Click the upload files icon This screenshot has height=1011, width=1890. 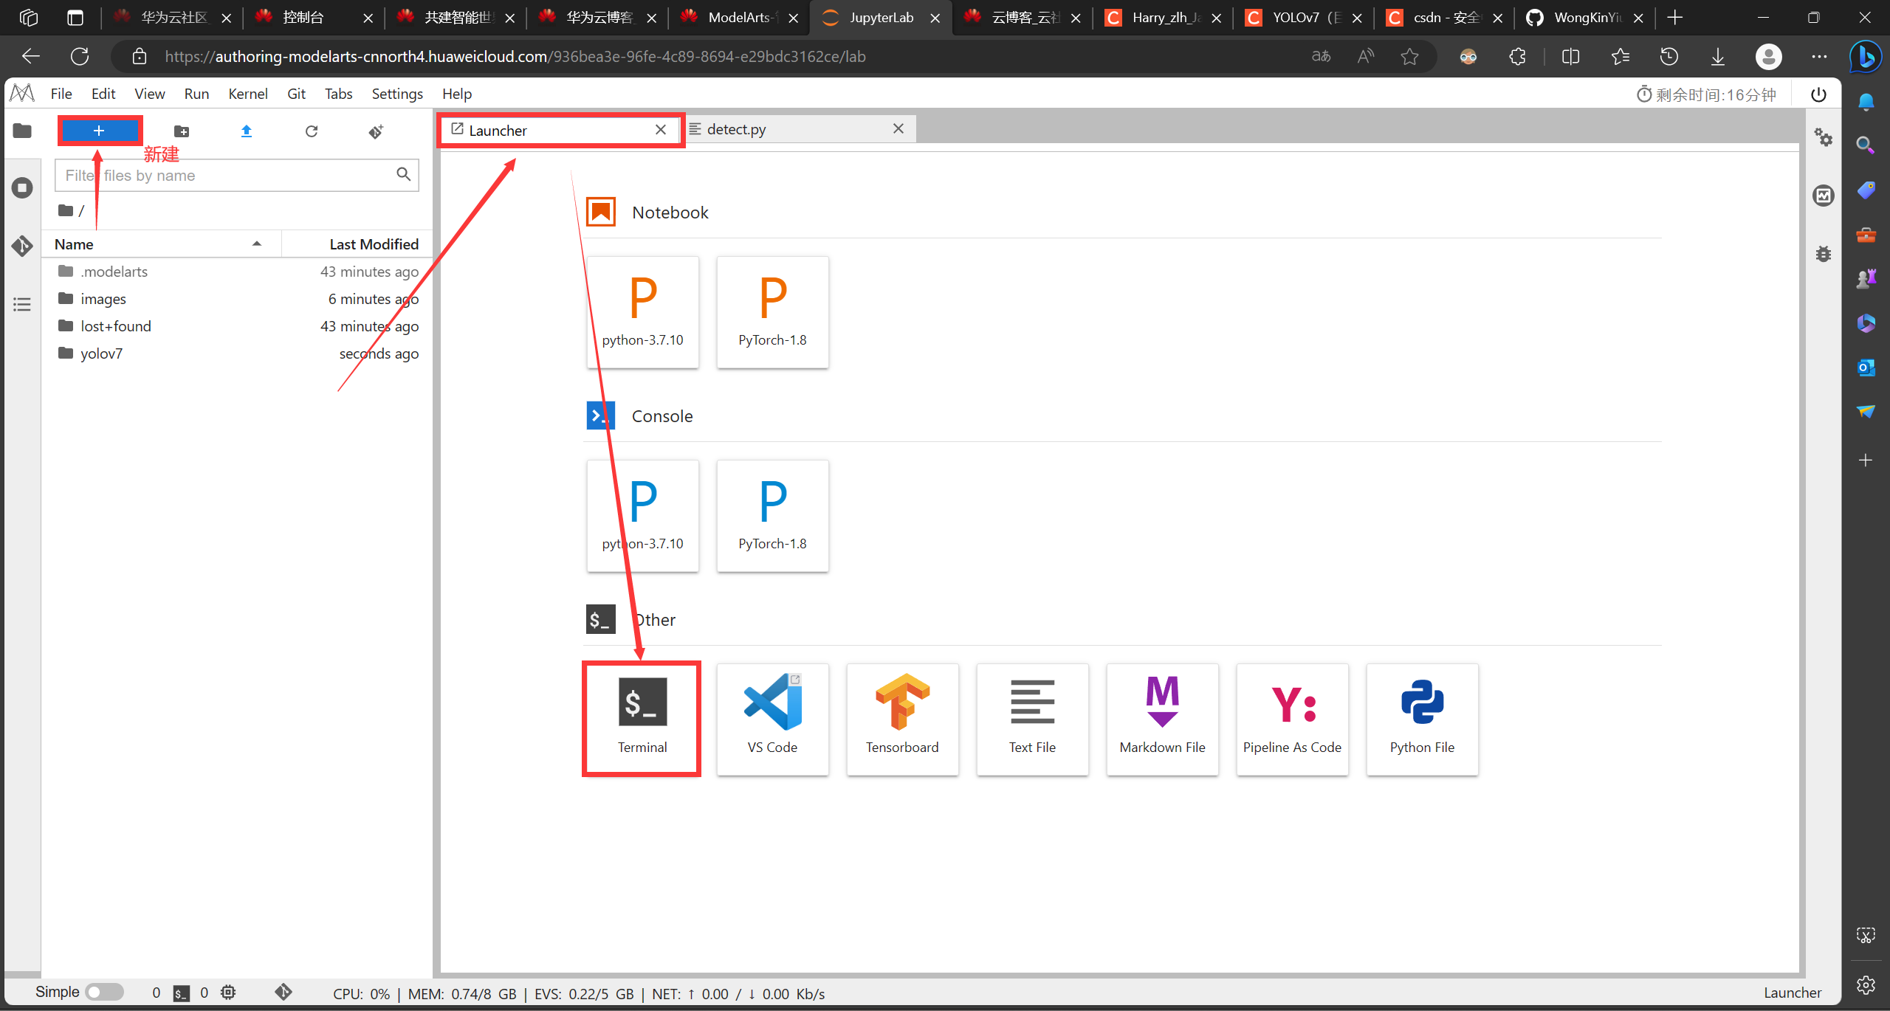tap(247, 131)
